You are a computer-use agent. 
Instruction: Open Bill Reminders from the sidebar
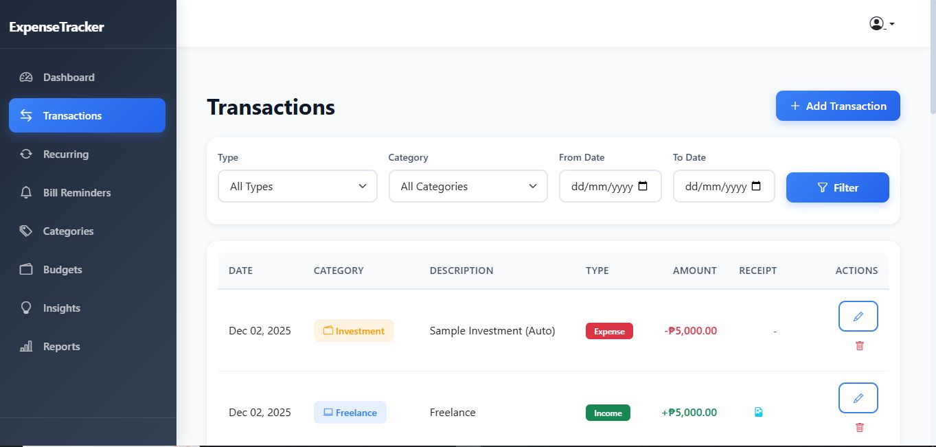click(x=76, y=193)
